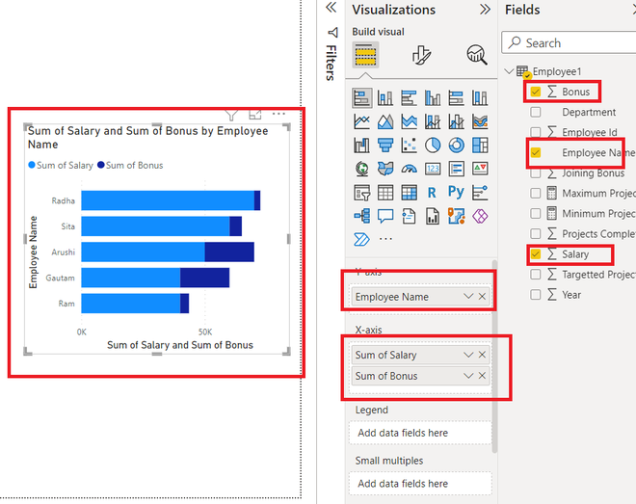Screen dimensions: 636x504
Task: Choose the Clustered bar chart visual
Action: click(x=409, y=97)
